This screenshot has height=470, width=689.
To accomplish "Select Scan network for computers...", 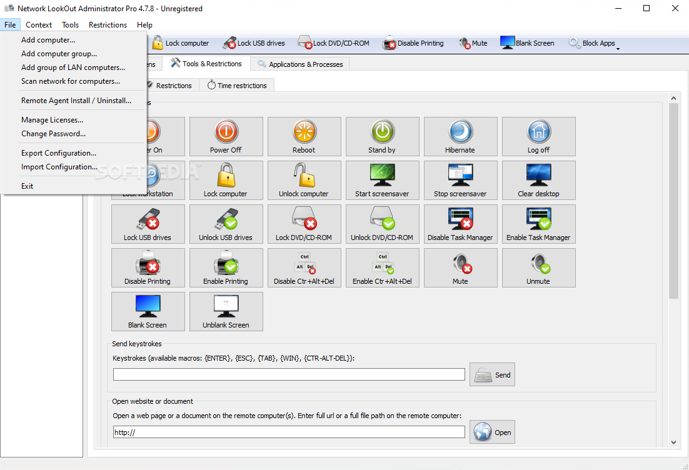I will tap(73, 81).
